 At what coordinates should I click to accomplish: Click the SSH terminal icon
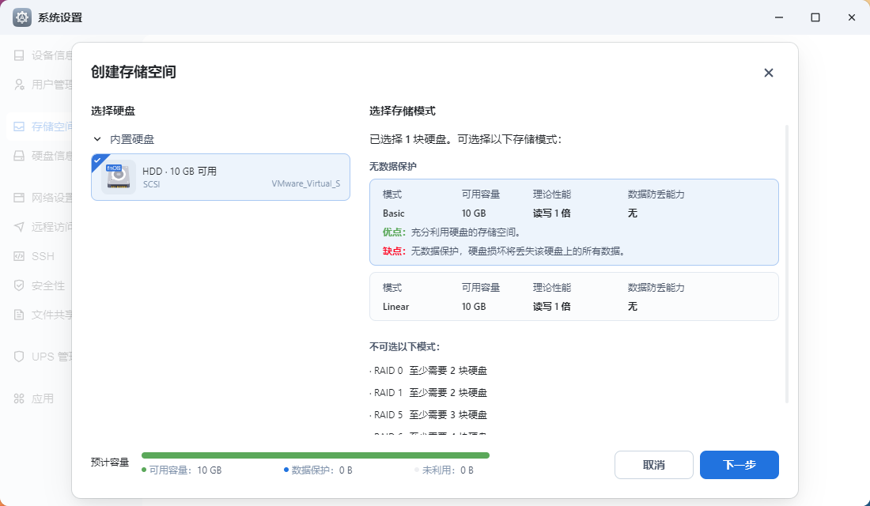(19, 256)
